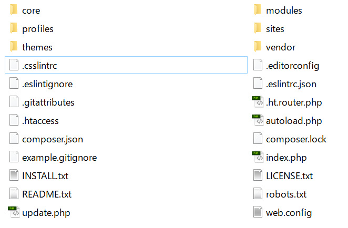Click the composer.json file name
The height and width of the screenshot is (228, 348).
pyautogui.click(x=53, y=139)
